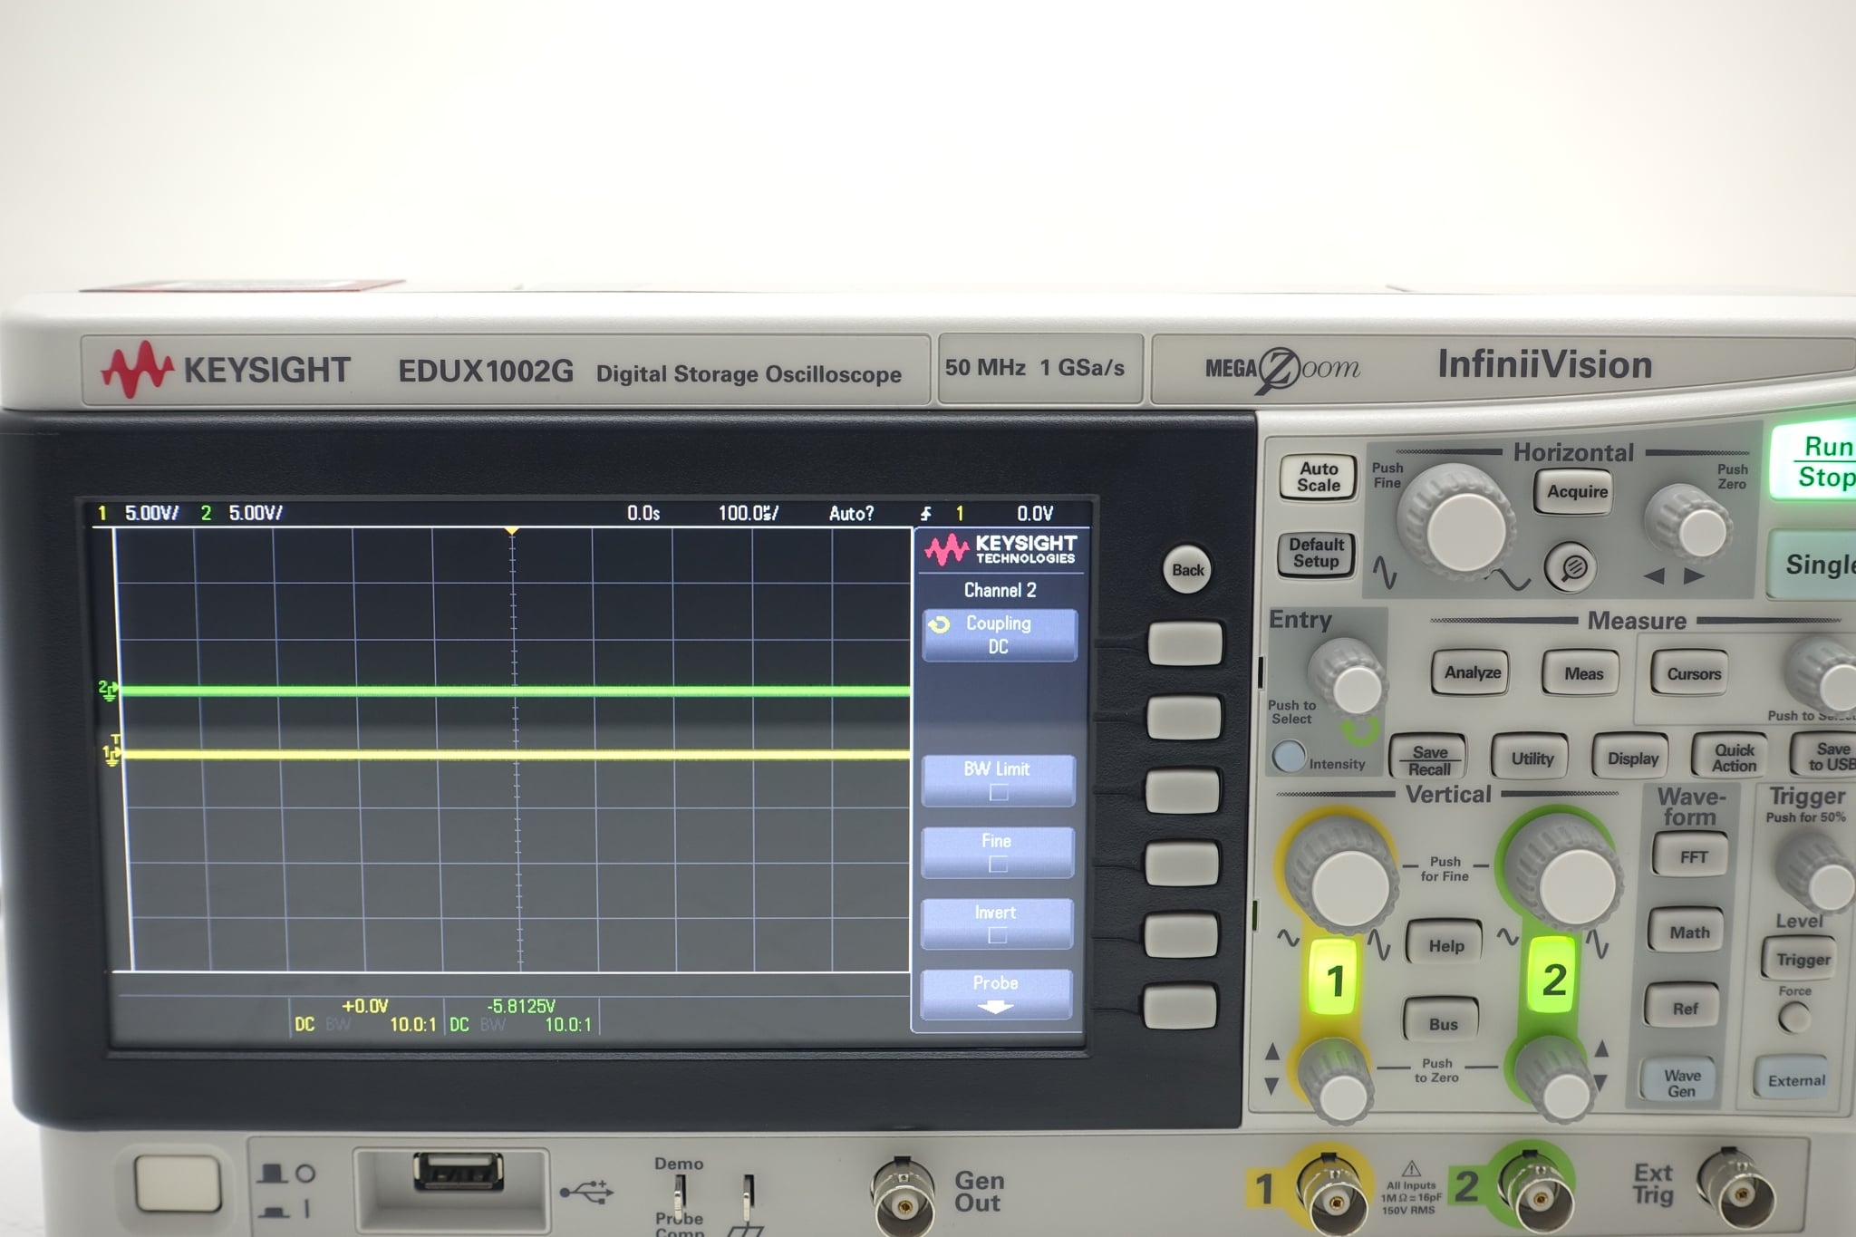Click the Analyze button

click(x=1472, y=672)
